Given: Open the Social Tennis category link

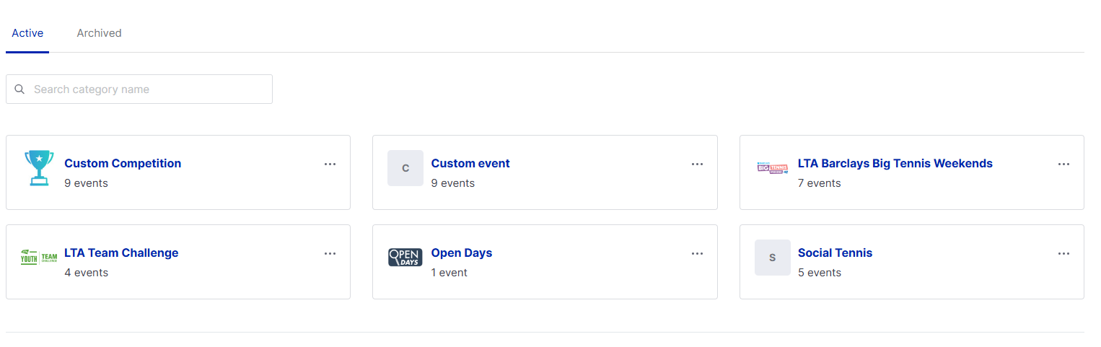Looking at the screenshot, I should coord(835,253).
